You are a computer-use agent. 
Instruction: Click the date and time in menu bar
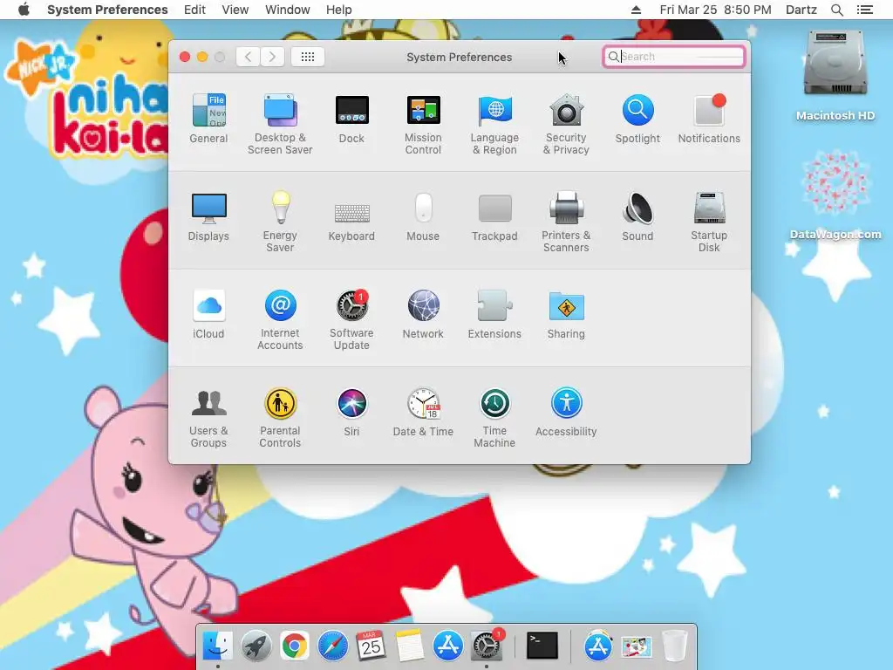715,10
